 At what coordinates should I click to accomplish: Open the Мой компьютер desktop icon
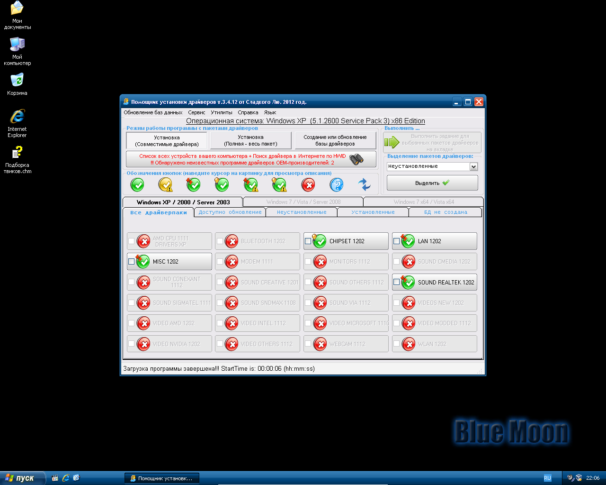[18, 51]
